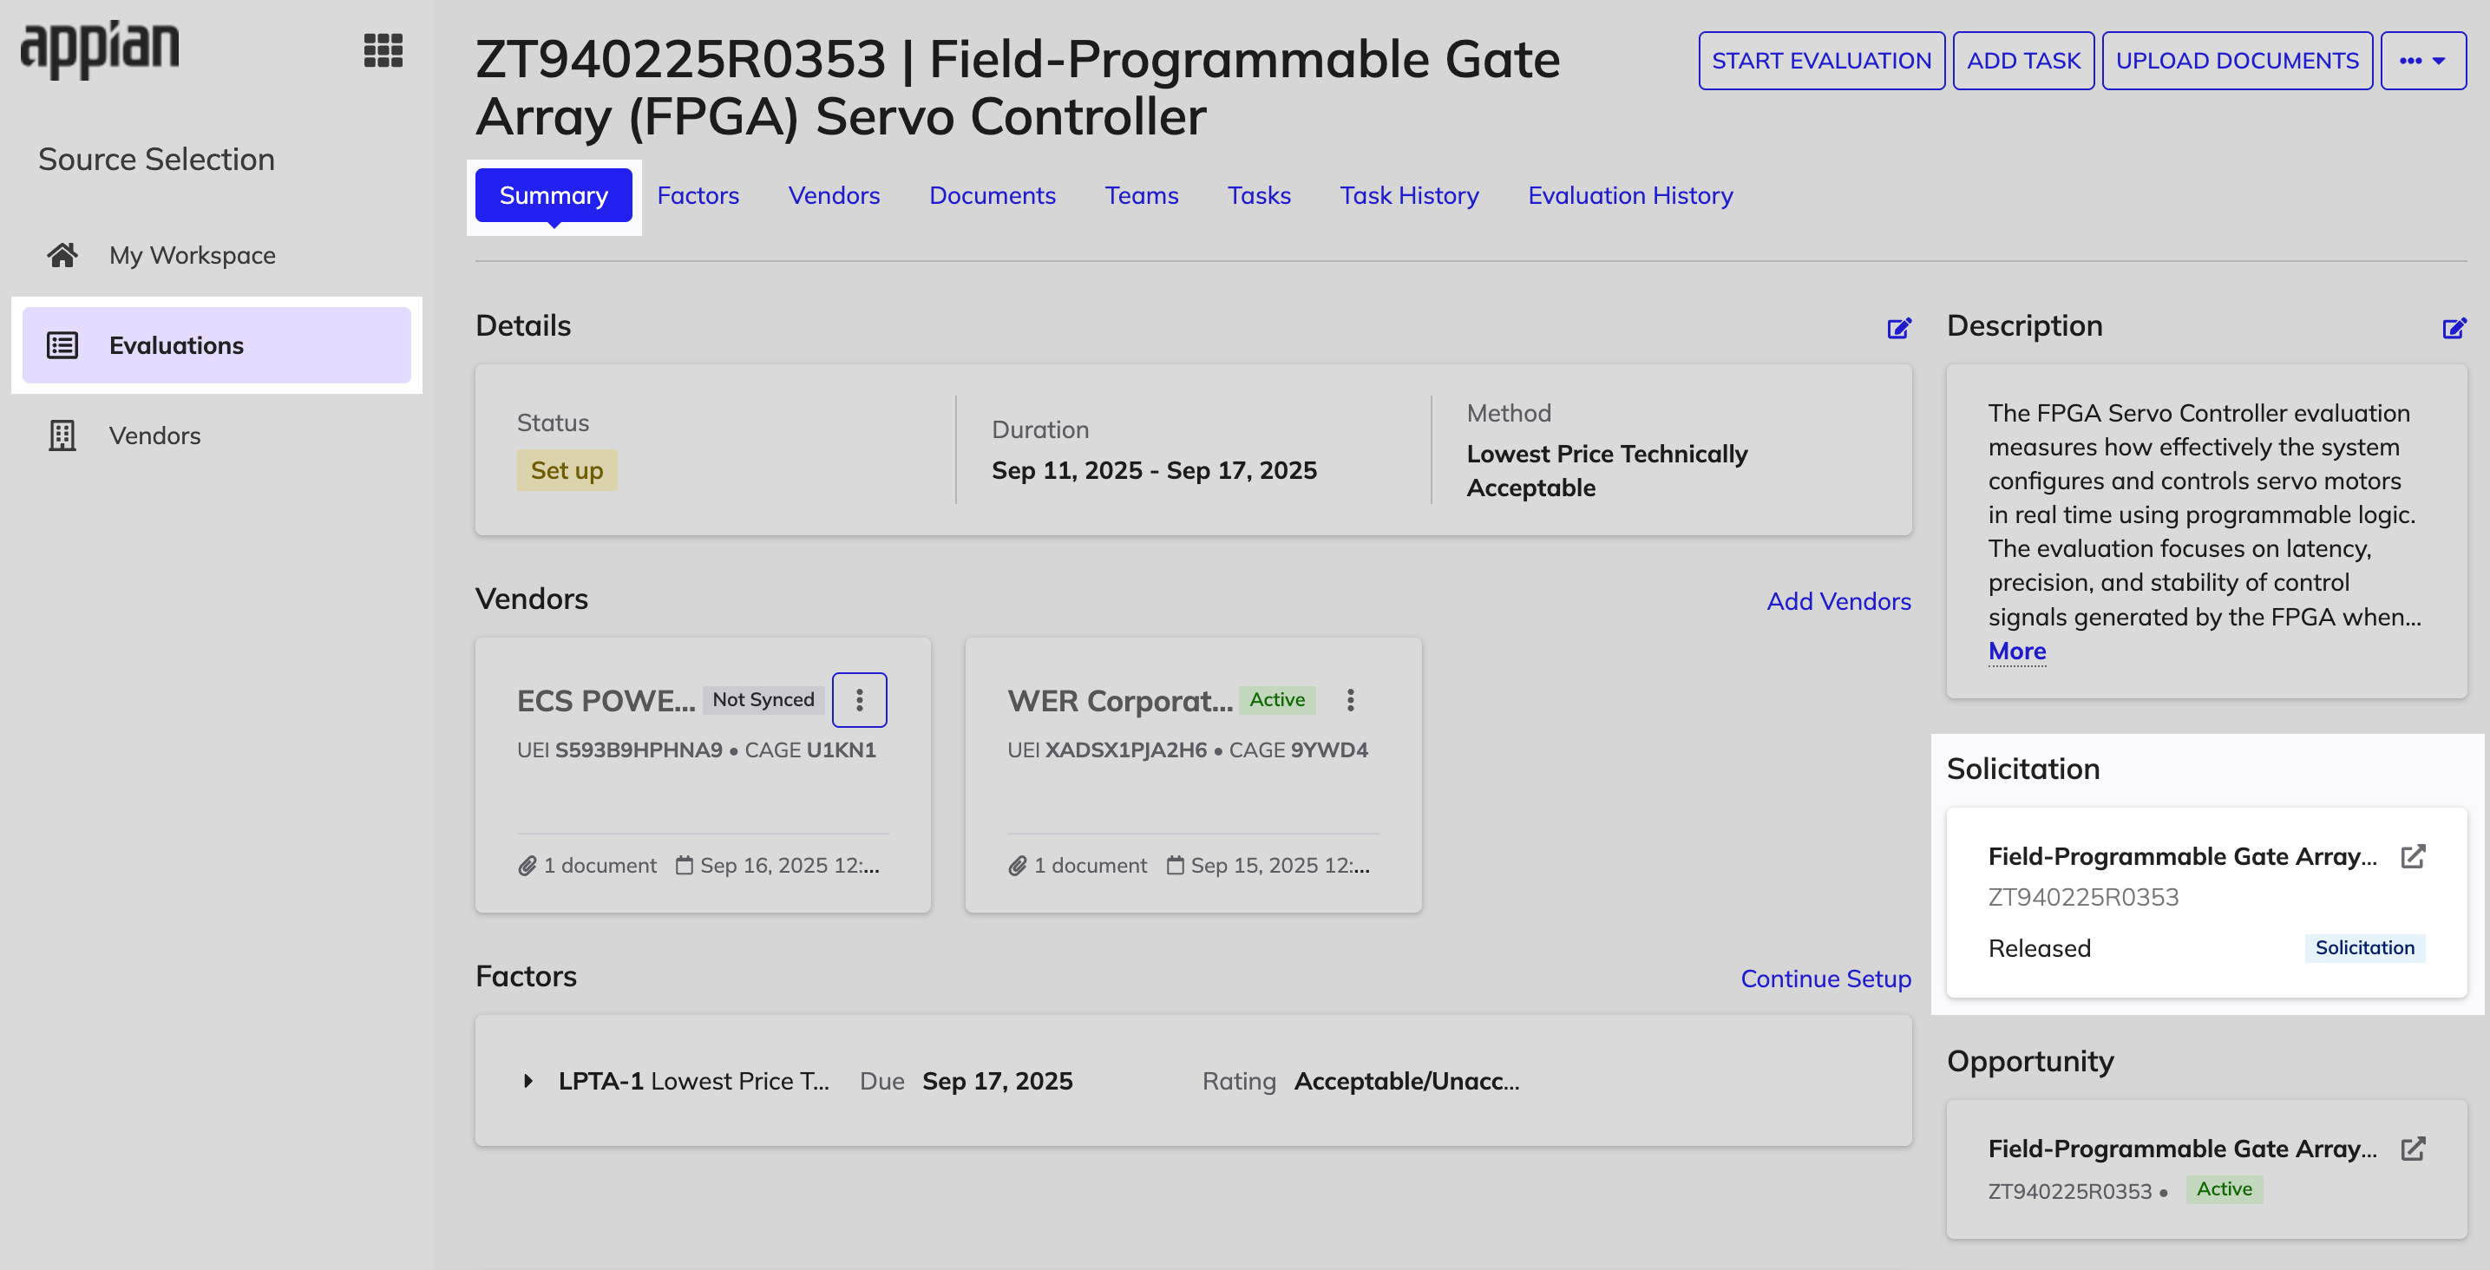
Task: Select the Summary tab
Action: click(554, 195)
